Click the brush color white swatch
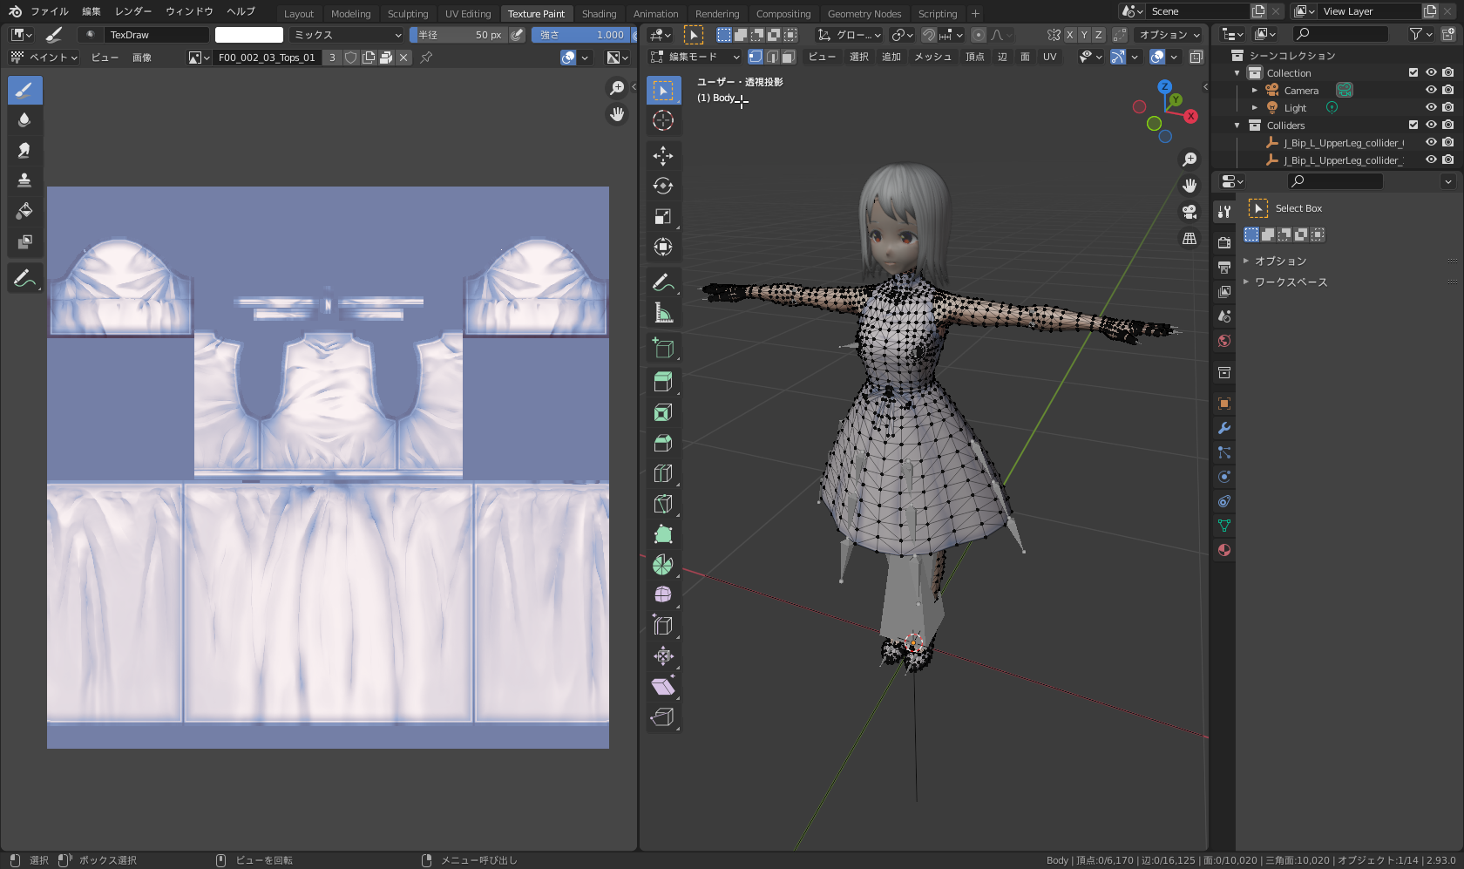The image size is (1464, 869). pos(249,35)
